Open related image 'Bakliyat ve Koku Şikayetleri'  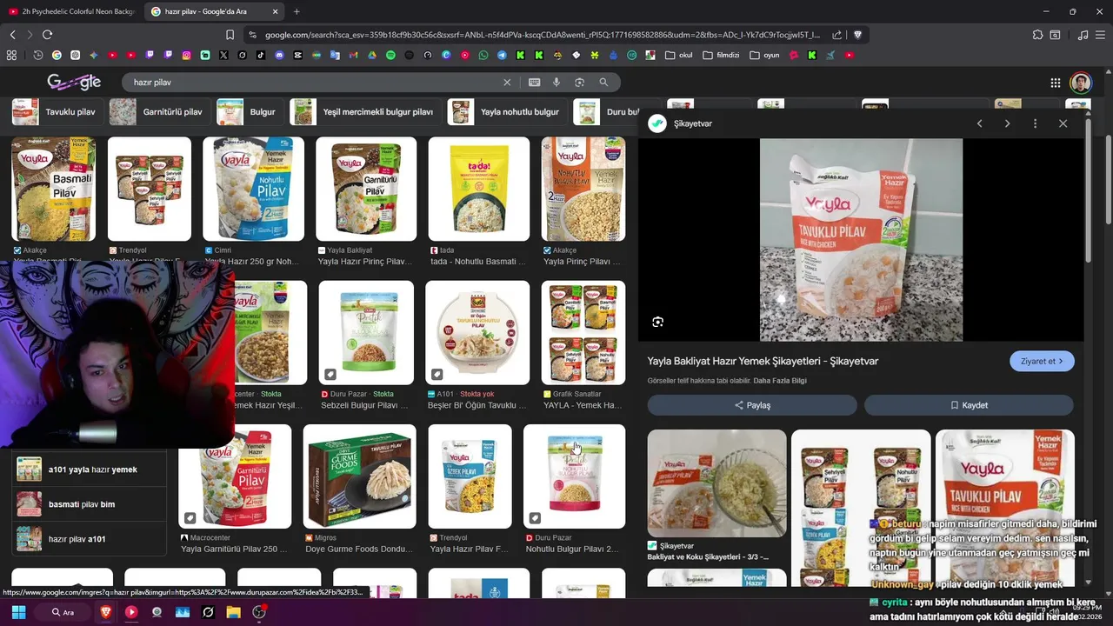(x=716, y=483)
